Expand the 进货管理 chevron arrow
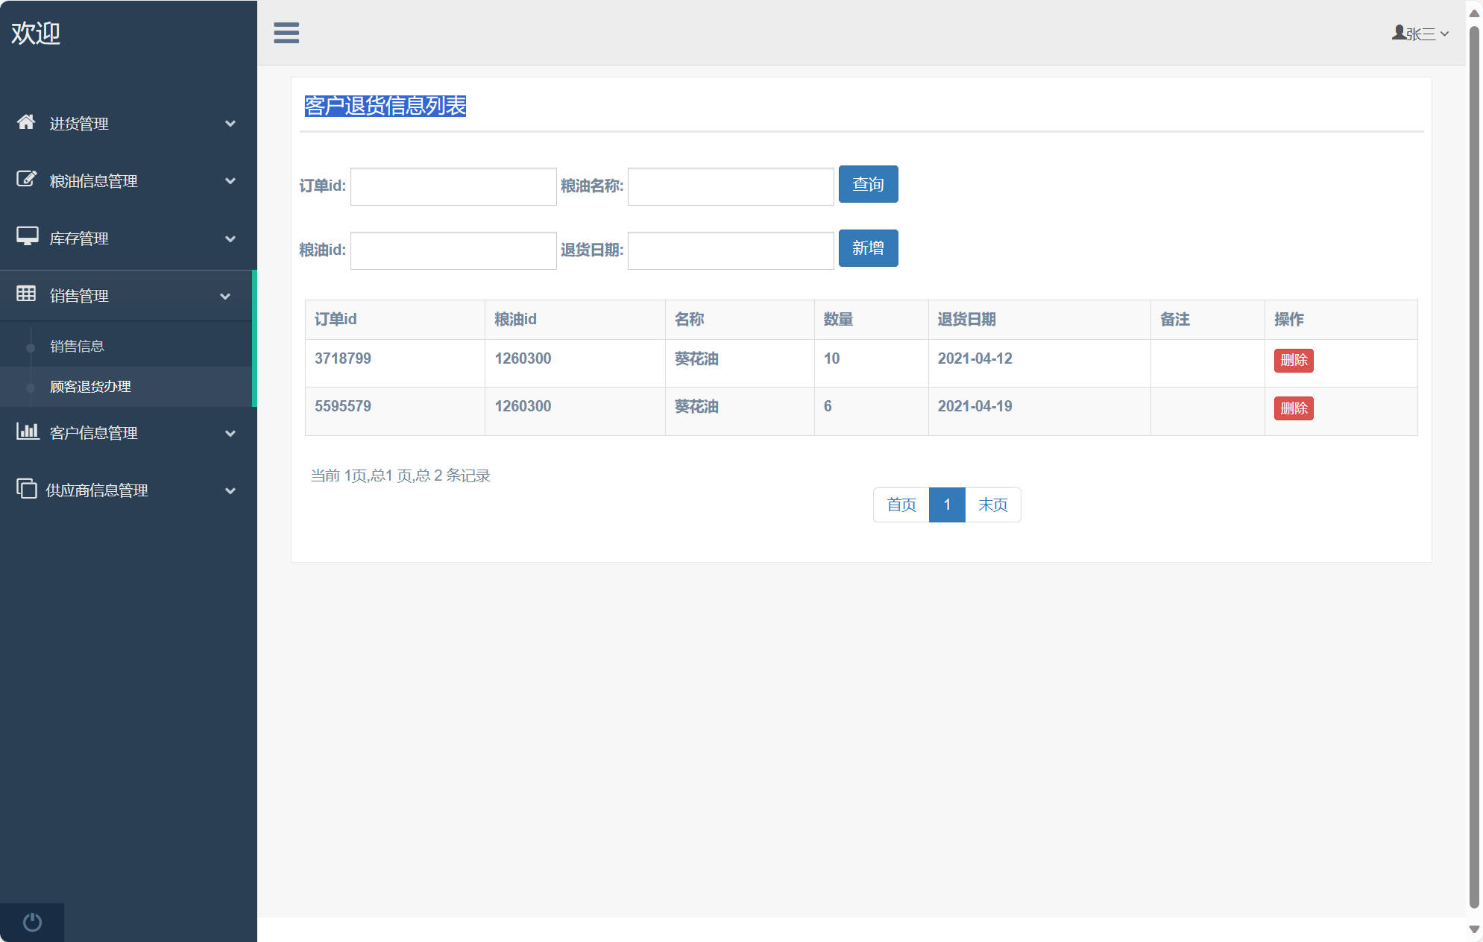The height and width of the screenshot is (942, 1483). click(230, 124)
